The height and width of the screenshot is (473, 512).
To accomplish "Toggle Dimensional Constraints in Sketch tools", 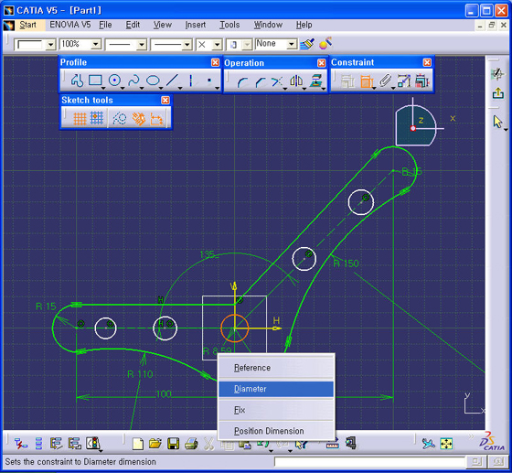I will [x=156, y=119].
